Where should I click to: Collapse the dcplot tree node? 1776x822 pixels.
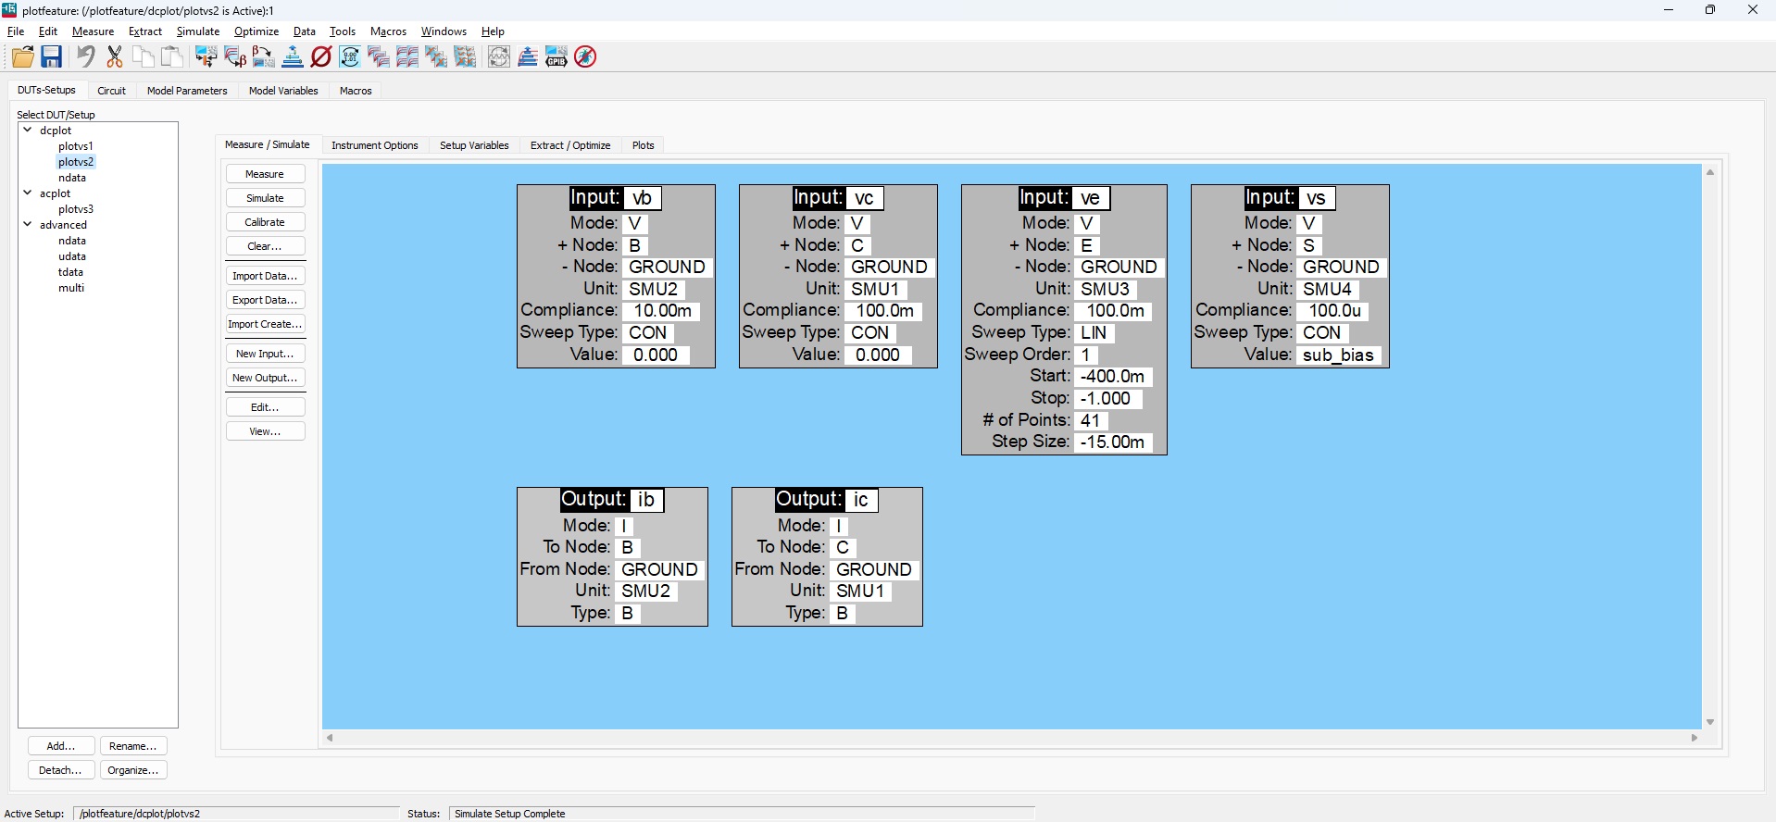coord(28,131)
